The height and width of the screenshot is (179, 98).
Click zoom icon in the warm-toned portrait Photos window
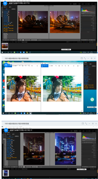pos(20,66)
